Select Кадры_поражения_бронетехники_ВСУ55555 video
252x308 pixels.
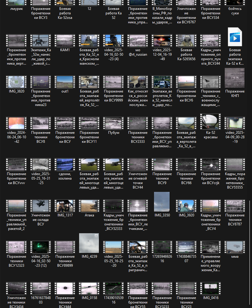pyautogui.click(x=235, y=174)
